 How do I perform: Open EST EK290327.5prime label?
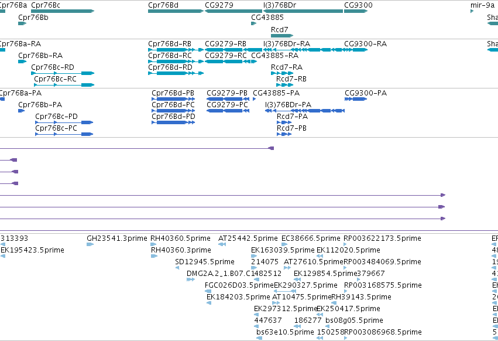point(305,286)
